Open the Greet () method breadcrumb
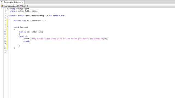The image size is (175, 98). coord(25,6)
